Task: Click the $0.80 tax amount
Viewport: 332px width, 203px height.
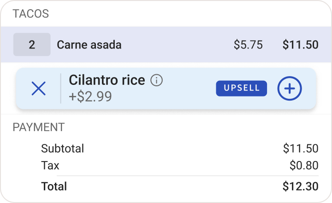Action: pos(304,165)
